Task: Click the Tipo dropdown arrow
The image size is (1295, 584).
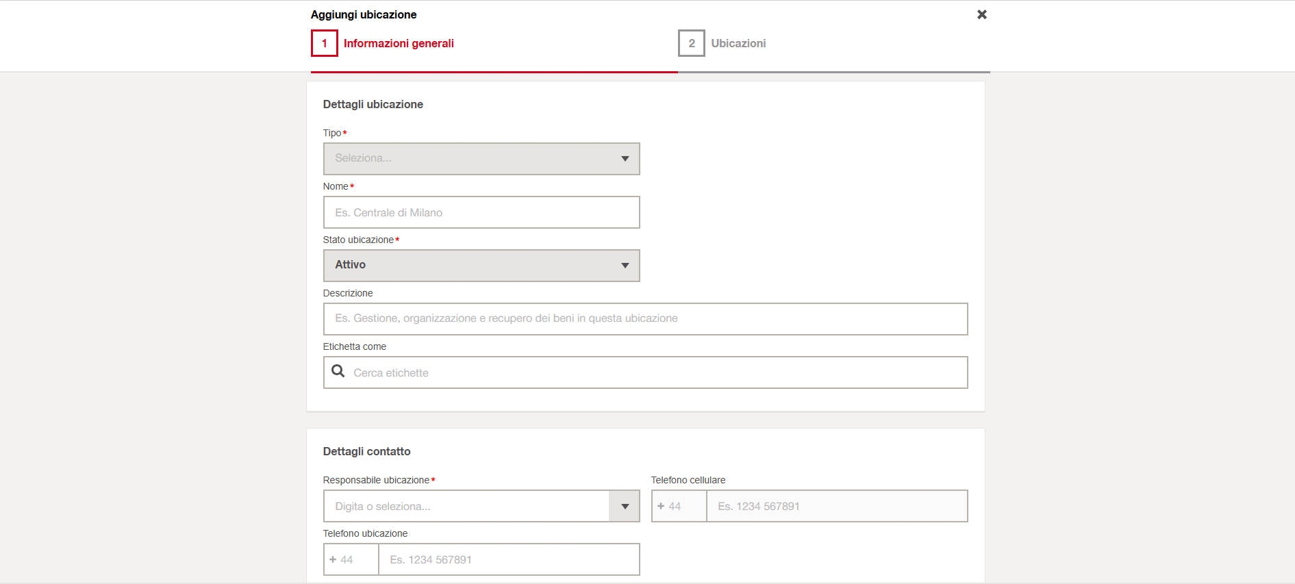Action: (x=625, y=159)
